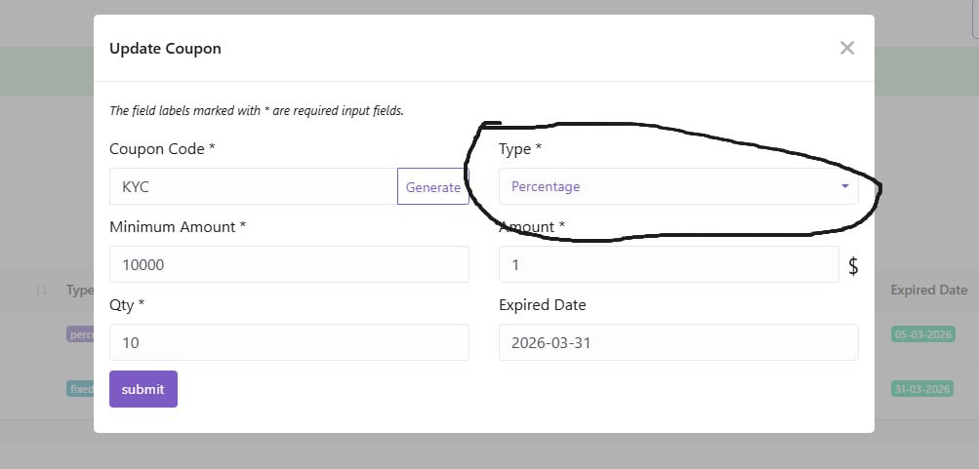Click the purple percentage type badge
This screenshot has width=979, height=469.
pyautogui.click(x=80, y=334)
